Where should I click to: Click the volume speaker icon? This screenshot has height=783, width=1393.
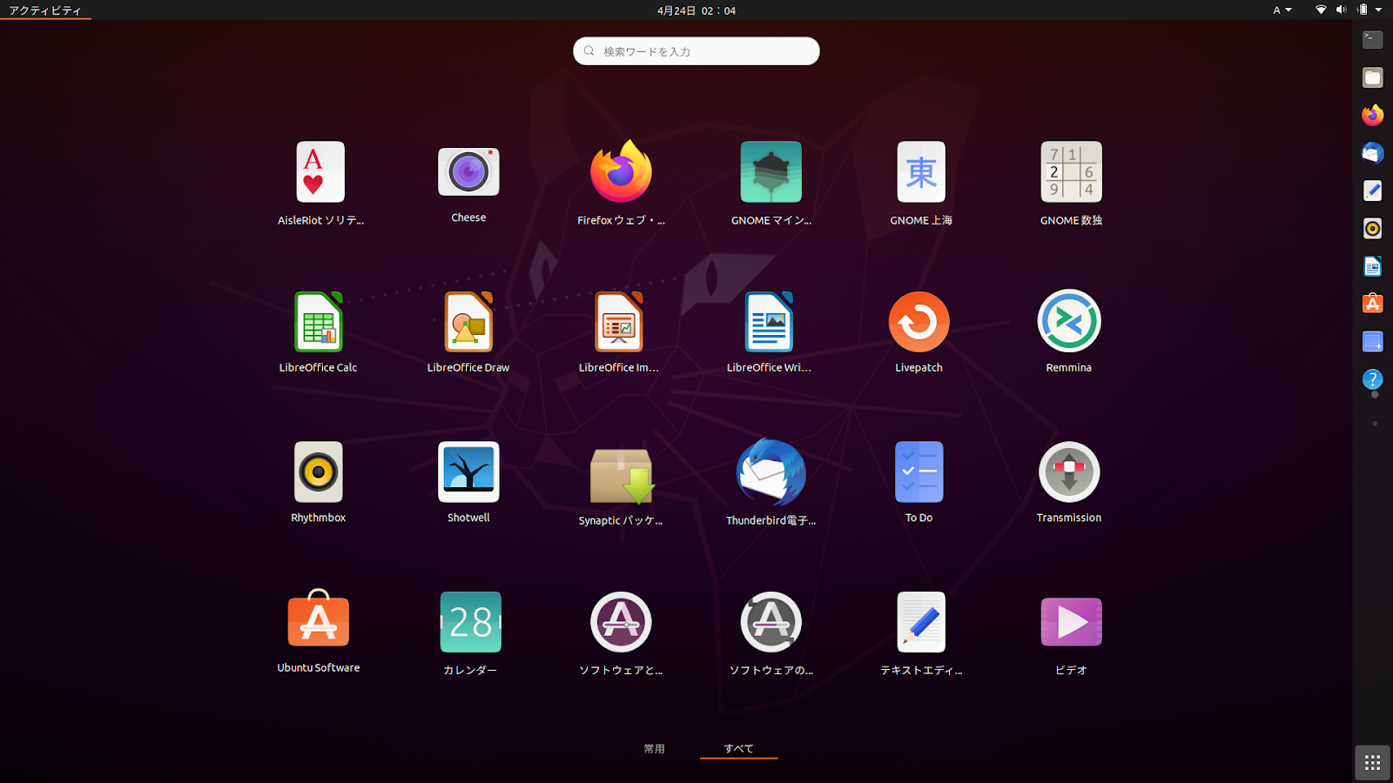pos(1341,10)
